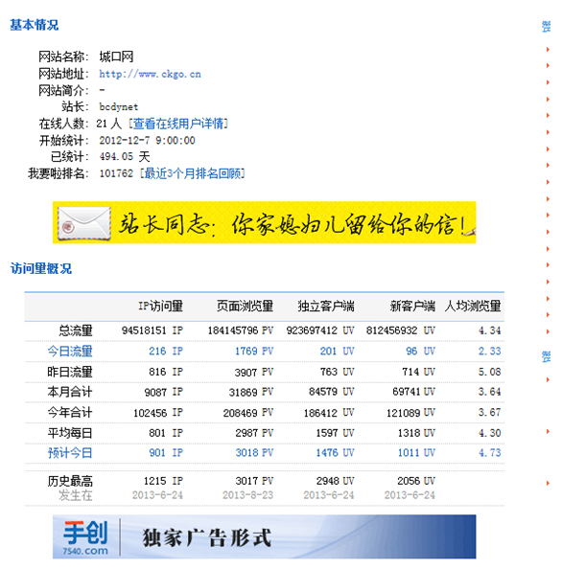The image size is (585, 569).
Task: Click the predicted 3018 PV value
Action: pos(254,452)
